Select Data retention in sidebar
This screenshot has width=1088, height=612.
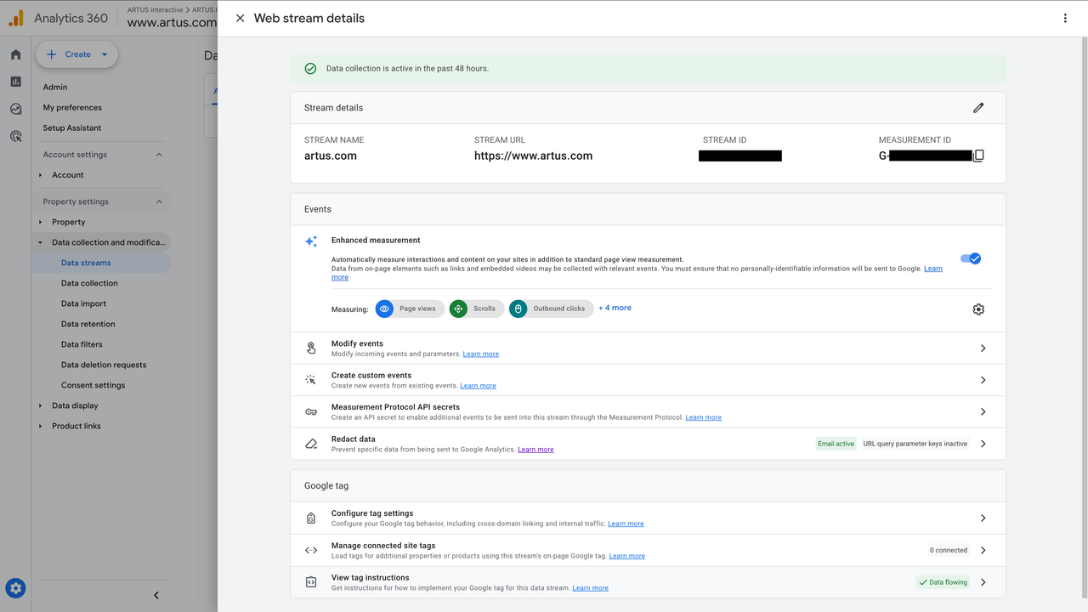tap(88, 324)
